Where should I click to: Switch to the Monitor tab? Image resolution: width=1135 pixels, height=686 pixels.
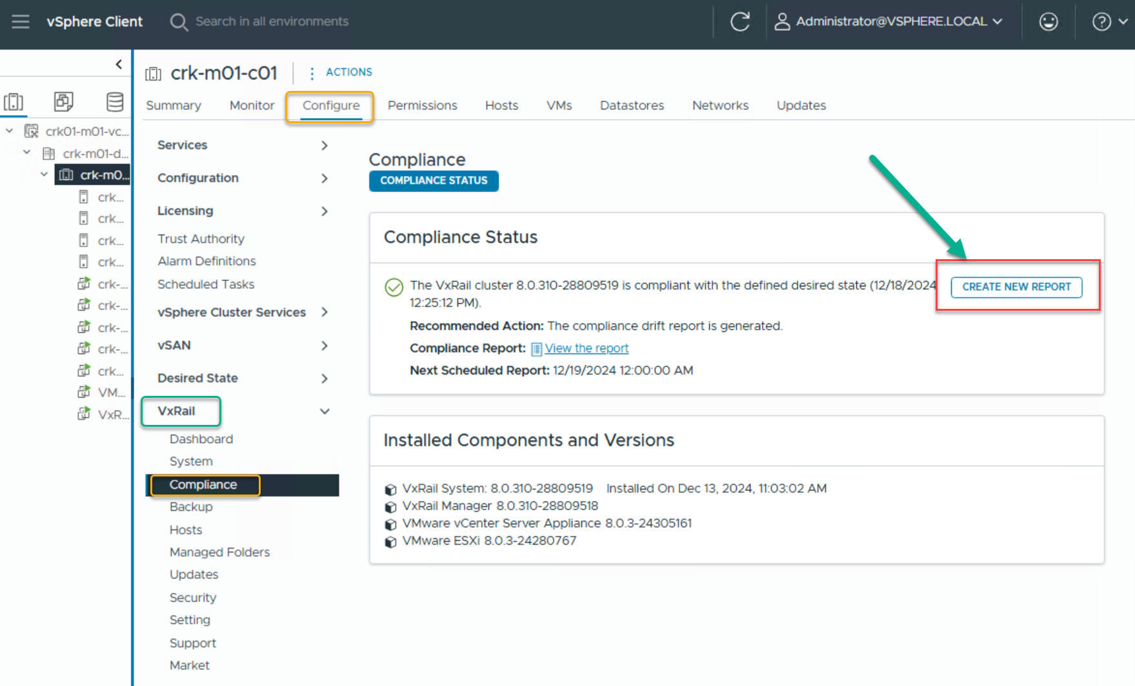(252, 105)
